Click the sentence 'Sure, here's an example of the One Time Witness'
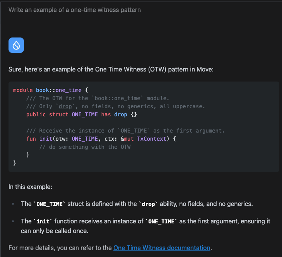 point(111,70)
